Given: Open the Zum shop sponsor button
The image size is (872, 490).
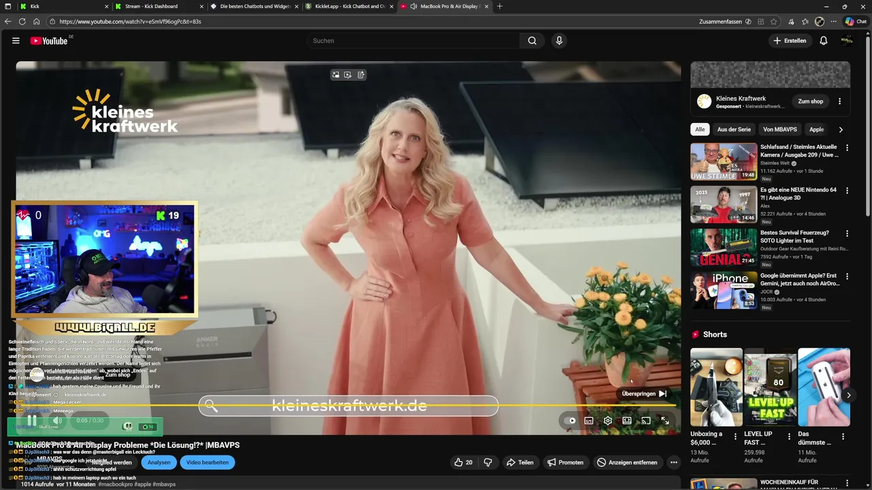Looking at the screenshot, I should coord(811,101).
